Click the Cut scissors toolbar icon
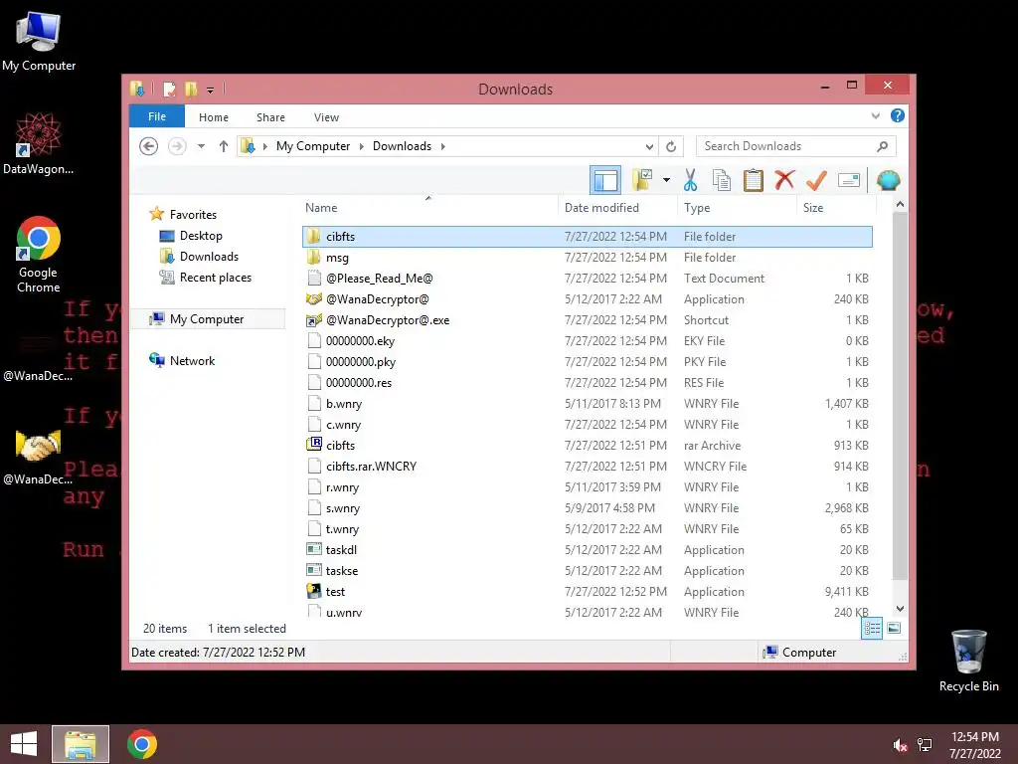Image resolution: width=1018 pixels, height=764 pixels. tap(690, 181)
